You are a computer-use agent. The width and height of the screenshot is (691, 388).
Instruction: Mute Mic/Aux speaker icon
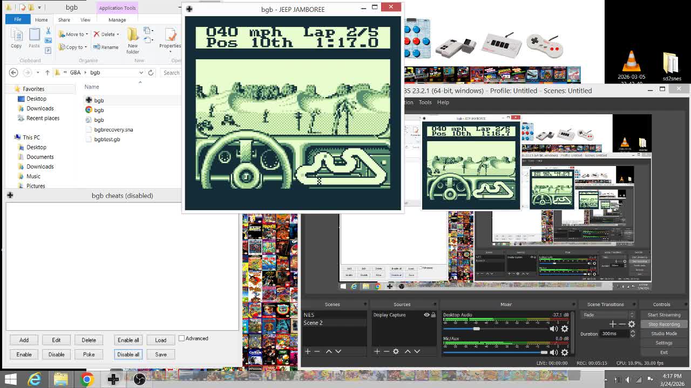click(553, 352)
